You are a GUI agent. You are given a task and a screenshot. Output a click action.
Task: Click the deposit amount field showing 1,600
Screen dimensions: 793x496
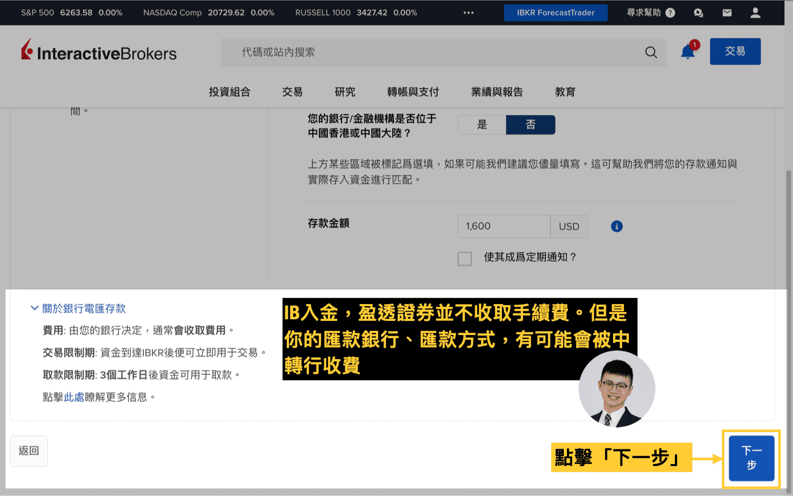point(504,227)
